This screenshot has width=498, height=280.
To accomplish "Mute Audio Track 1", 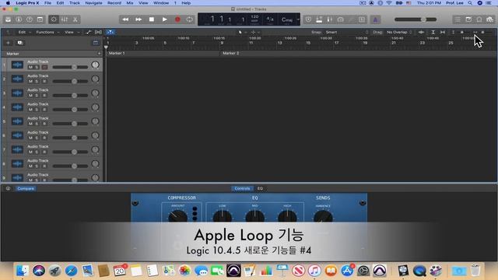I will [x=30, y=68].
